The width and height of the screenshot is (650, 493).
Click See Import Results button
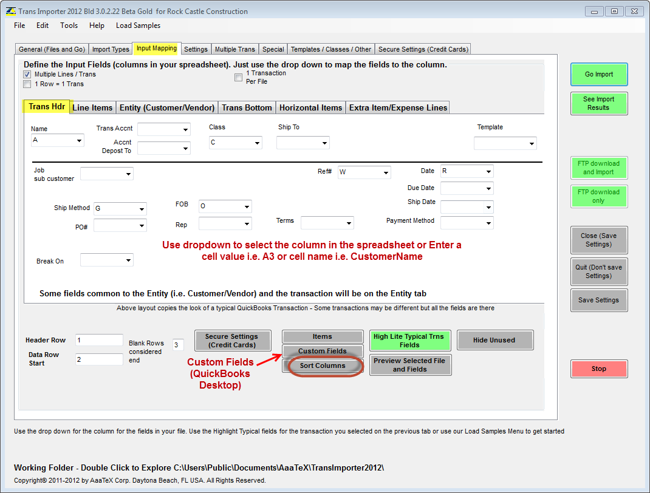(599, 104)
